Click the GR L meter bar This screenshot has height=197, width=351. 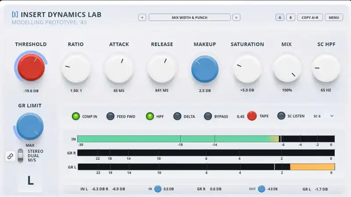[x=206, y=167]
